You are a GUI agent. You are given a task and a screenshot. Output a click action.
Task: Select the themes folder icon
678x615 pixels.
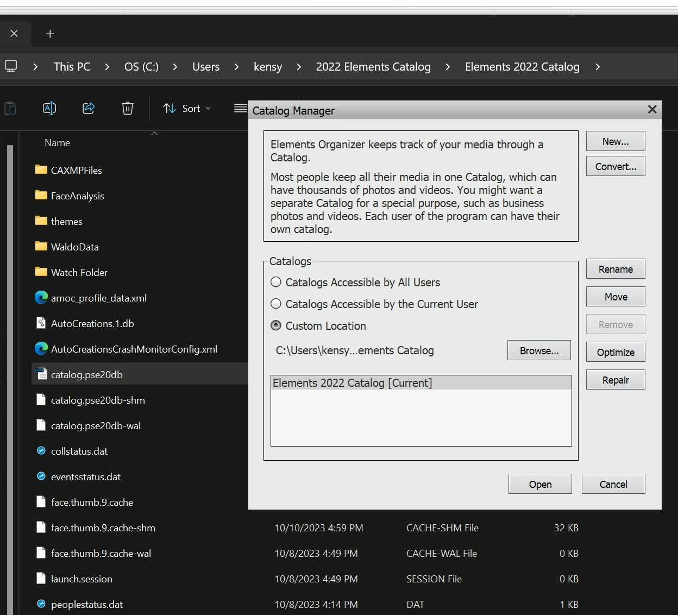pos(41,221)
